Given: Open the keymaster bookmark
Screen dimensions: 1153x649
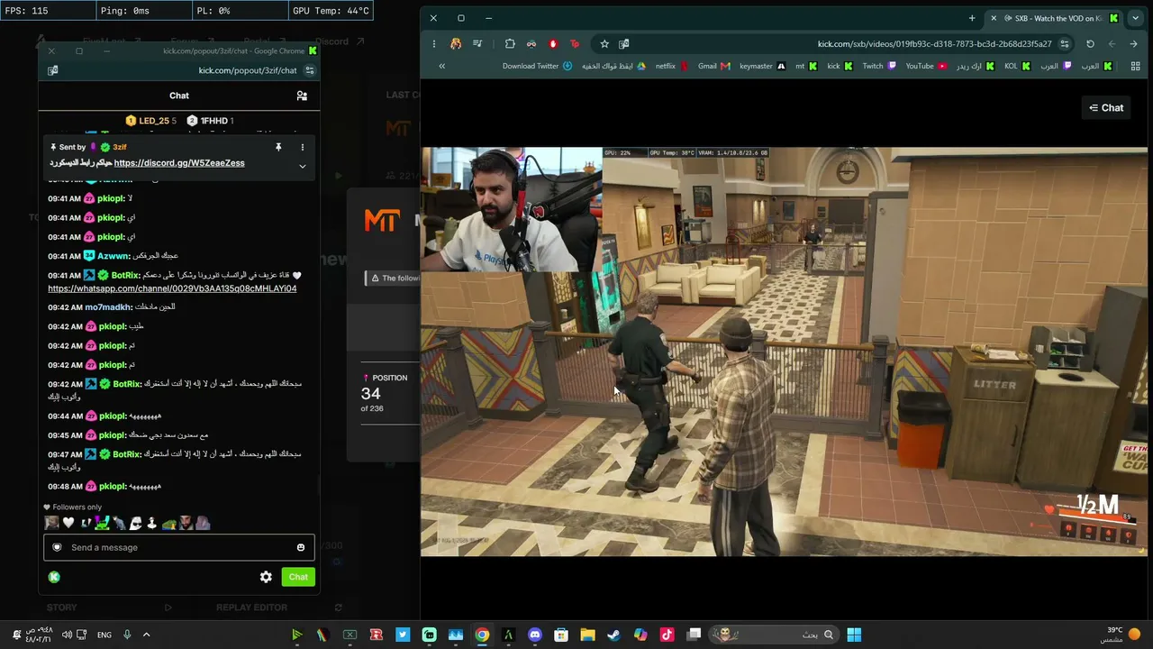Looking at the screenshot, I should [x=762, y=66].
